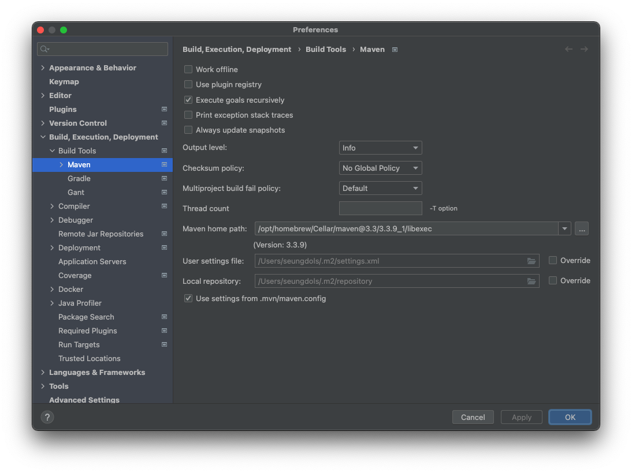The width and height of the screenshot is (632, 473).
Task: Open Advanced Settings page
Action: (x=84, y=400)
